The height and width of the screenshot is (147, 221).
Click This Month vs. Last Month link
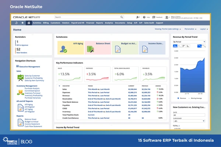click(99, 89)
